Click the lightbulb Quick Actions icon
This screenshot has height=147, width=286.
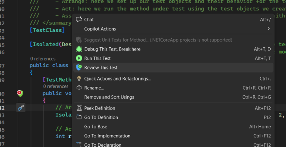[79, 79]
